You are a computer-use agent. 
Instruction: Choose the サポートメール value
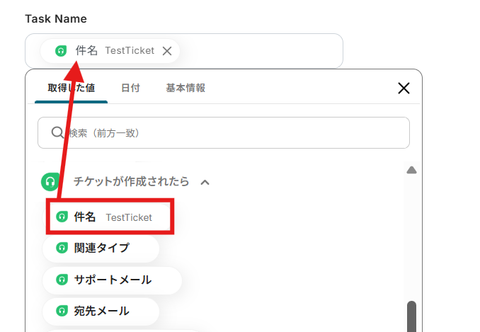click(113, 280)
